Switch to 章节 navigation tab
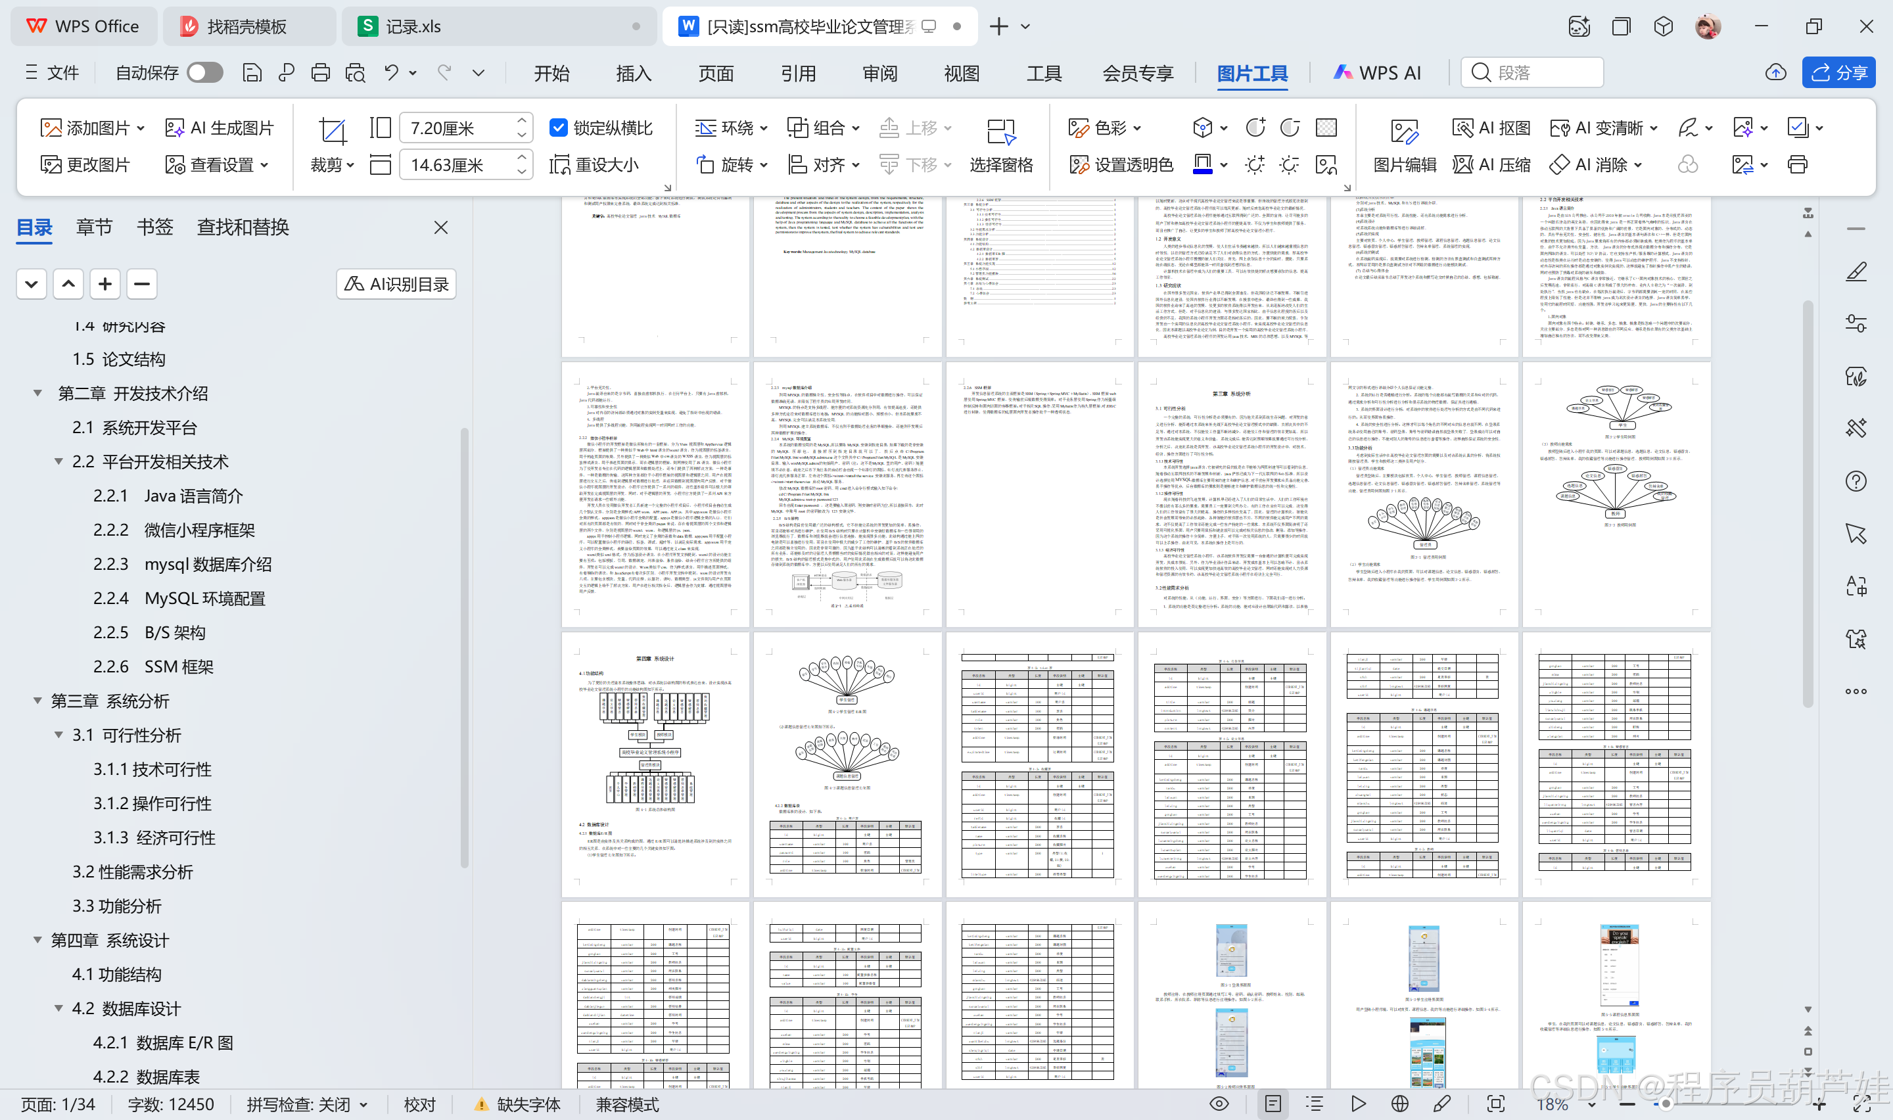Image resolution: width=1893 pixels, height=1120 pixels. coord(94,227)
